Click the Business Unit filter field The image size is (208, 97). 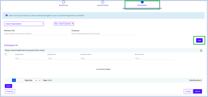pos(155,58)
